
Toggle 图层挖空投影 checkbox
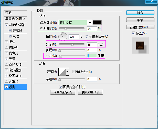pyautogui.click(x=61, y=87)
